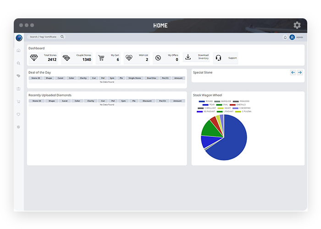321x229 pixels.
Task: Toggle C PLAZMA legend swatch
Action: click(x=238, y=112)
